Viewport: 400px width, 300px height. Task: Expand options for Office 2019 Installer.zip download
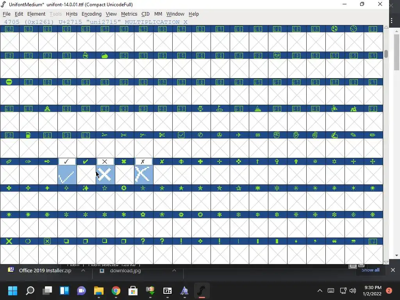[x=83, y=270]
